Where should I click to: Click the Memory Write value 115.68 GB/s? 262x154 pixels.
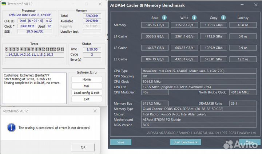coord(184,25)
